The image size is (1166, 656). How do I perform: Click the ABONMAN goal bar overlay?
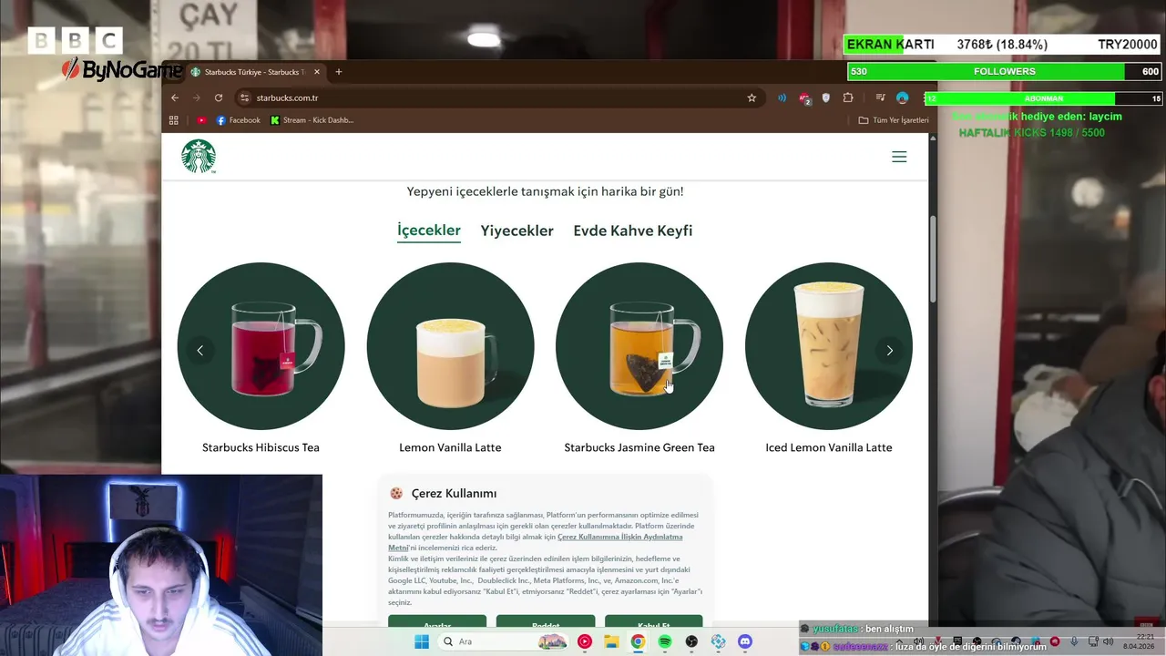pos(1044,98)
